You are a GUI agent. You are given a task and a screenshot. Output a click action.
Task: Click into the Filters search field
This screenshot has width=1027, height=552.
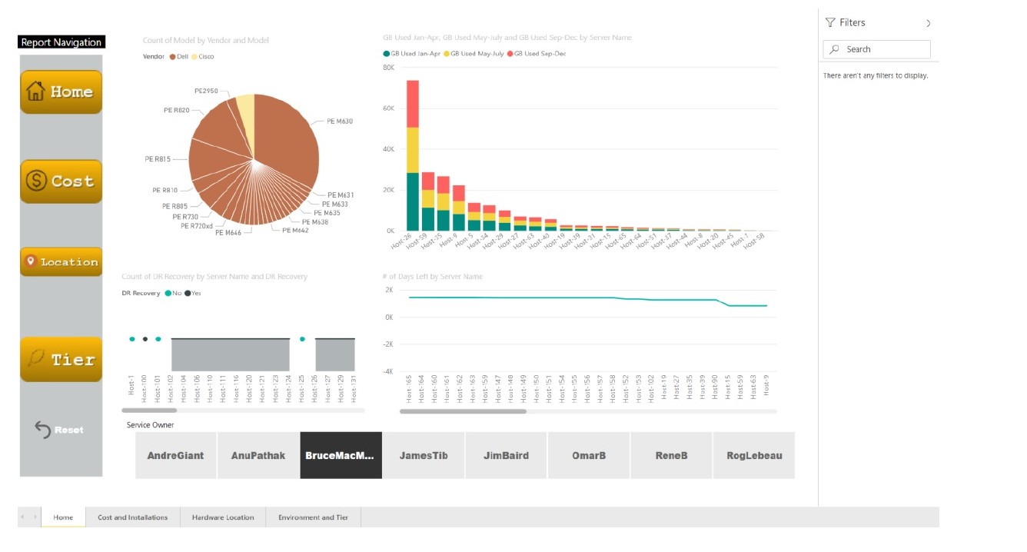pyautogui.click(x=876, y=49)
